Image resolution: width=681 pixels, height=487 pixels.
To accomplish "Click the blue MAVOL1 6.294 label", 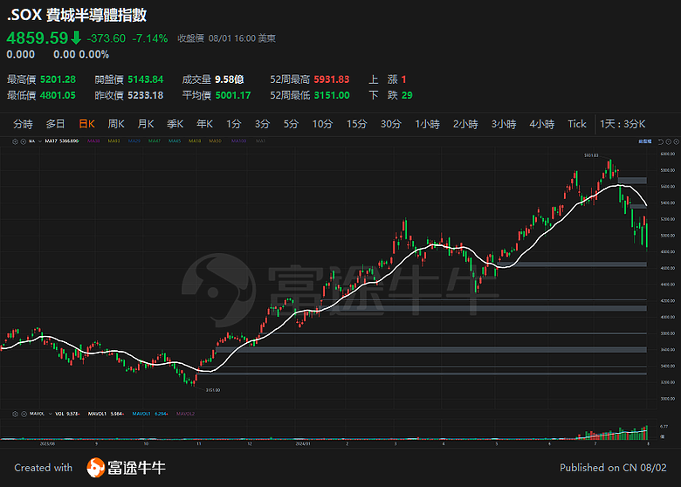I will click(x=150, y=414).
